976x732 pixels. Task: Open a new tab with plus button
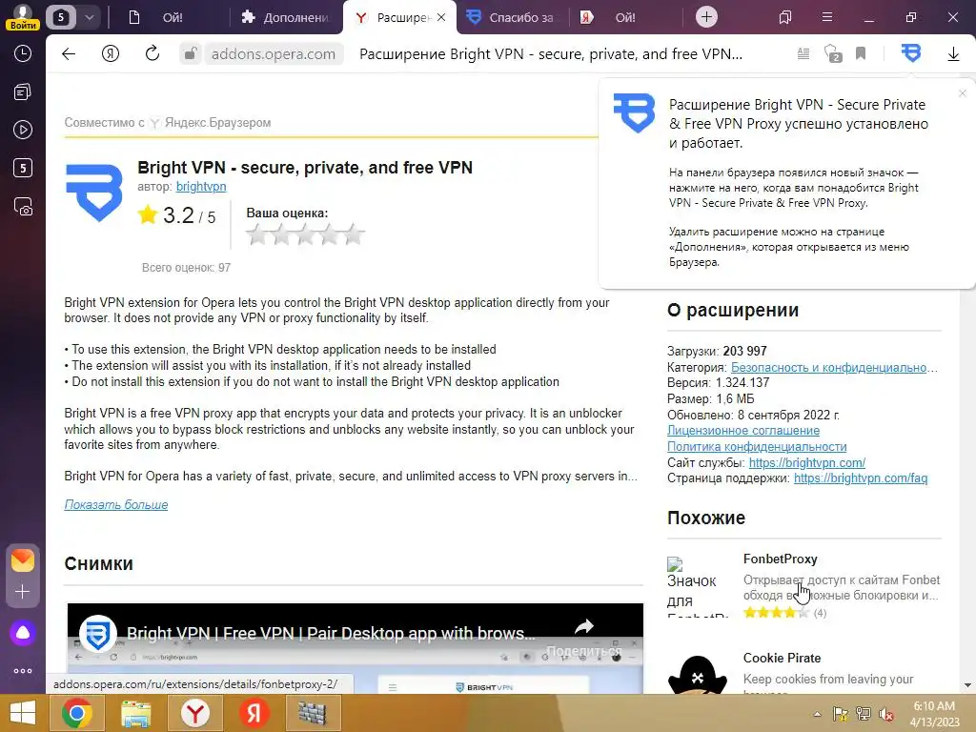[x=706, y=17]
